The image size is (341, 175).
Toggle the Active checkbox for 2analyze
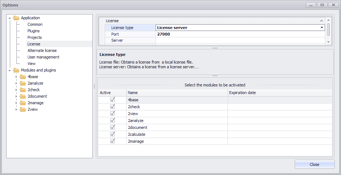point(112,121)
